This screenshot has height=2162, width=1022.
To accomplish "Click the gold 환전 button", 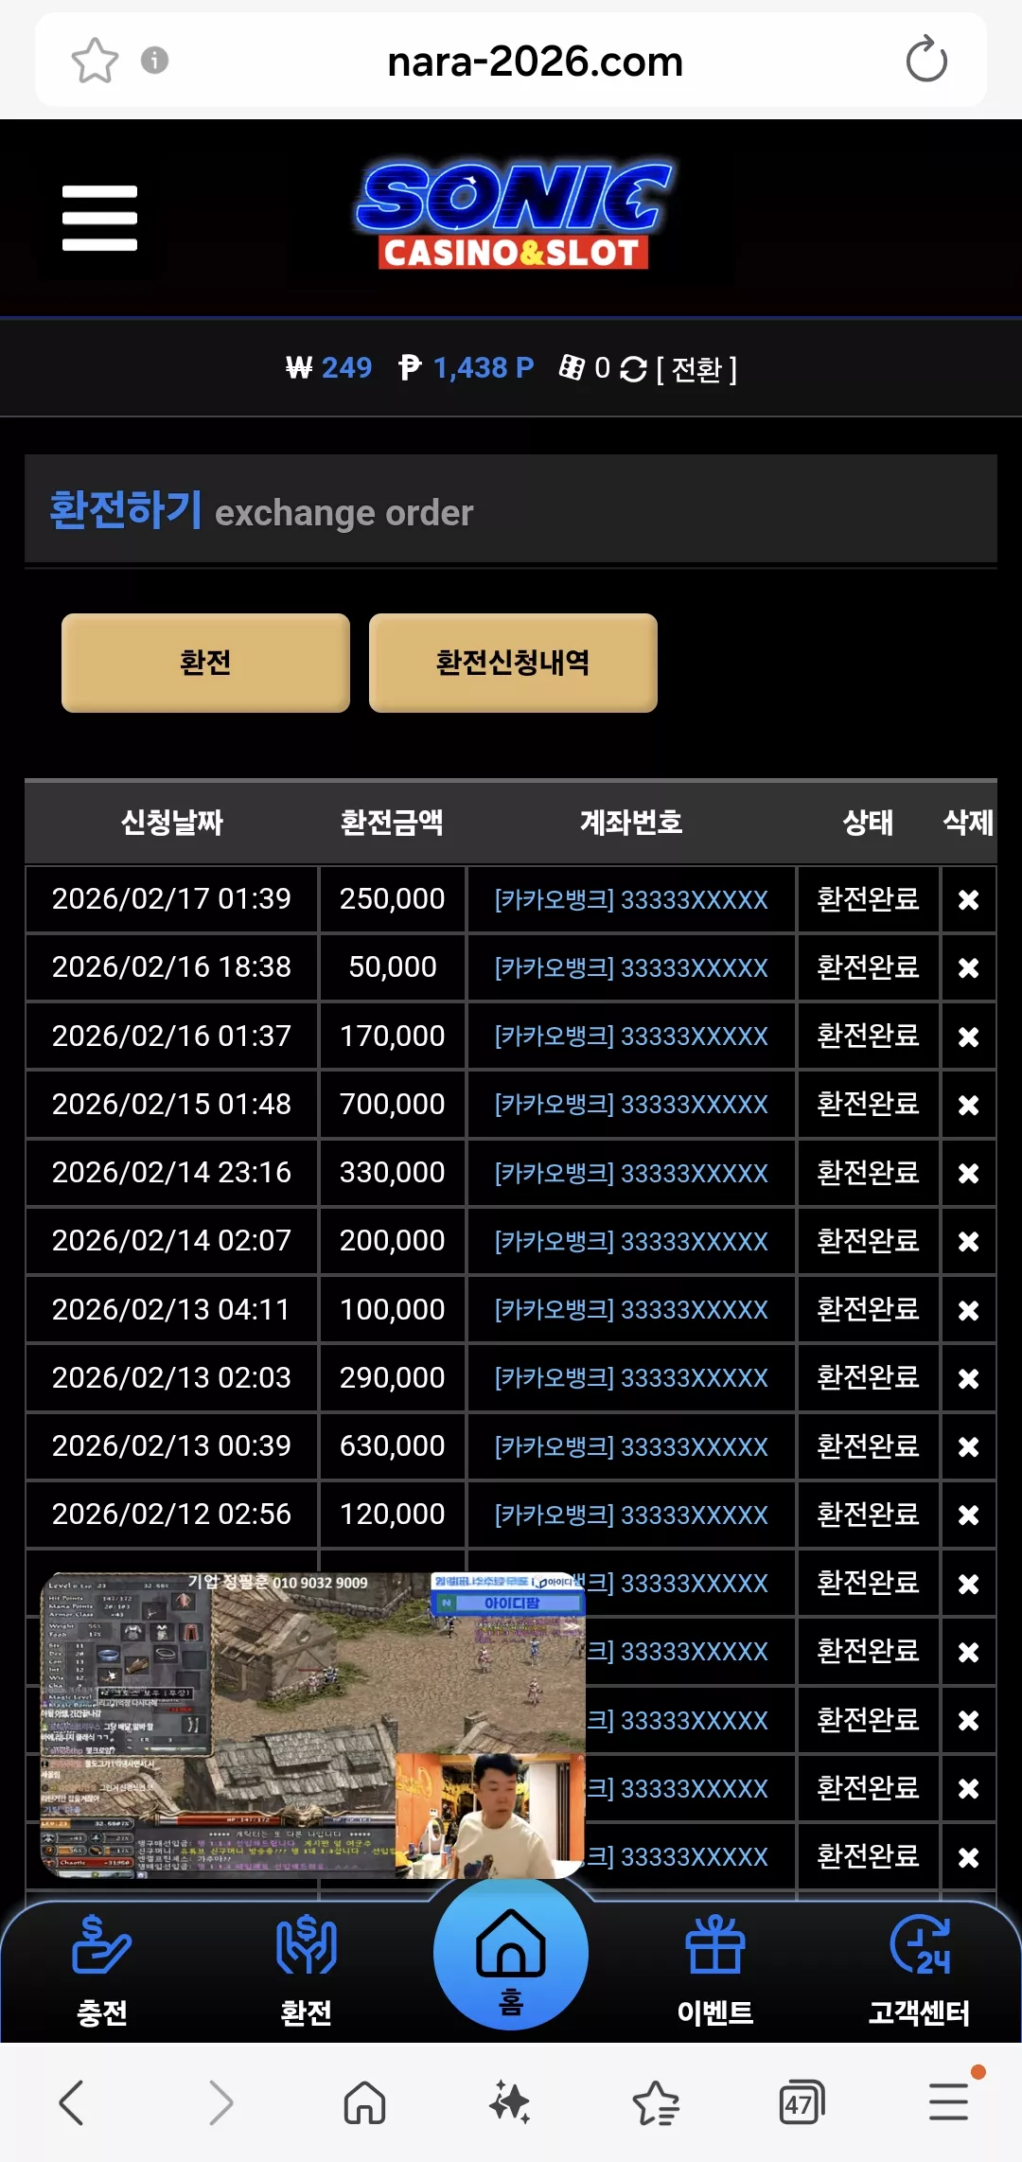I will click(205, 663).
